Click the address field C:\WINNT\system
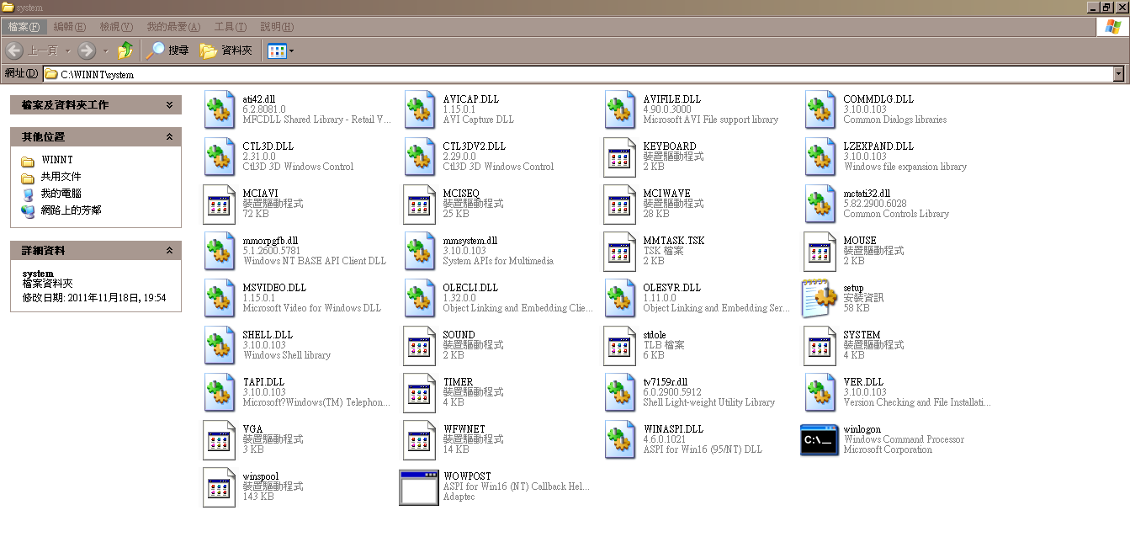The image size is (1130, 537). point(577,74)
